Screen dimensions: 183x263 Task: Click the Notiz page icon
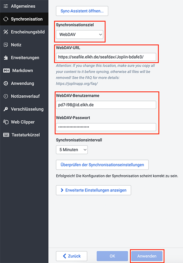pos(6,45)
